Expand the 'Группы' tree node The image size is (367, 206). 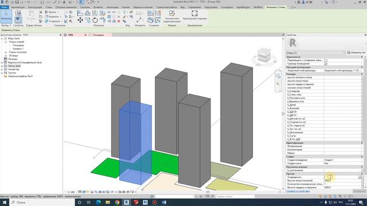pos(2,73)
